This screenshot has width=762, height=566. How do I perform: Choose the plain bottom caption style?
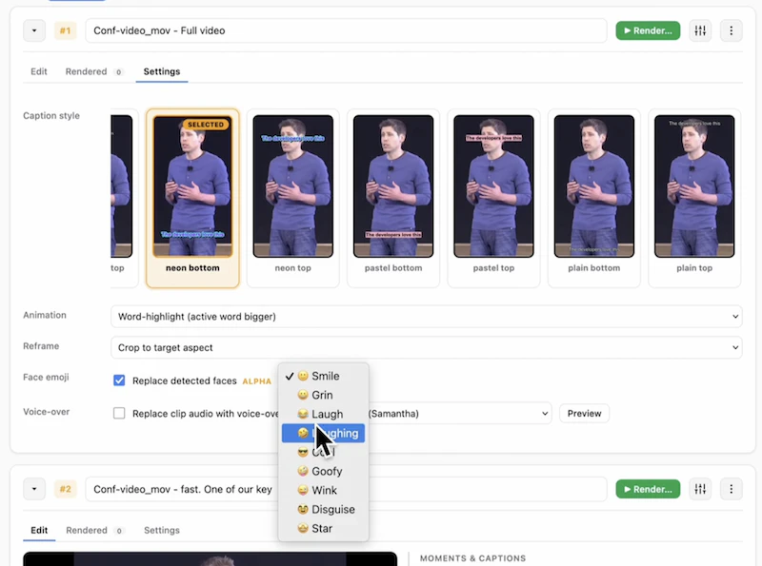(593, 198)
